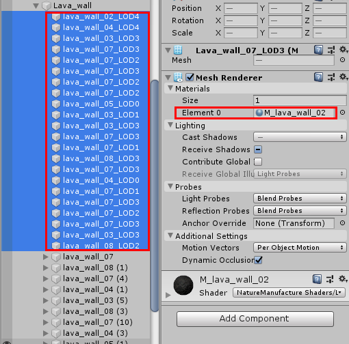Click cube icon of lava_wall_08_LOD3
The width and height of the screenshot is (349, 344).
point(56,159)
